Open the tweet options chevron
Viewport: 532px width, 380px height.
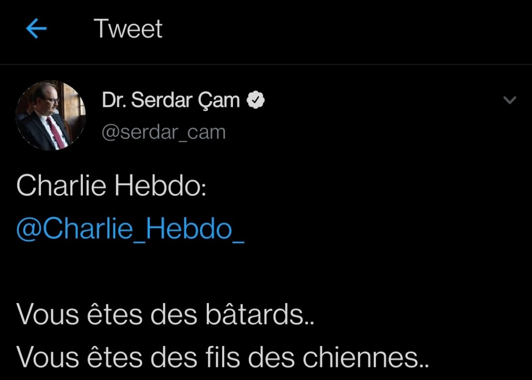click(509, 100)
